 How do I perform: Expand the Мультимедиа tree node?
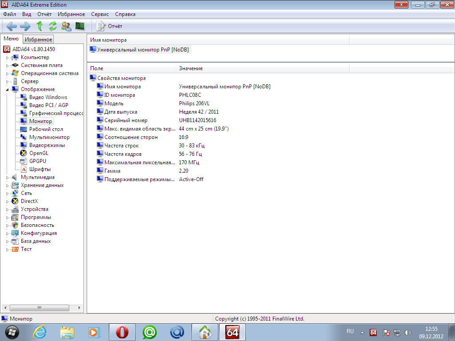point(7,178)
